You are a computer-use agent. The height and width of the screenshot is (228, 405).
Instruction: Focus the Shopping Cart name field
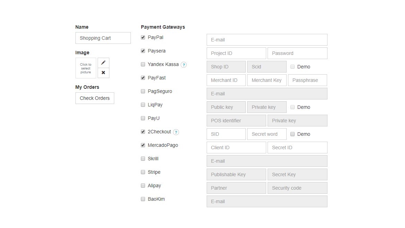(103, 38)
